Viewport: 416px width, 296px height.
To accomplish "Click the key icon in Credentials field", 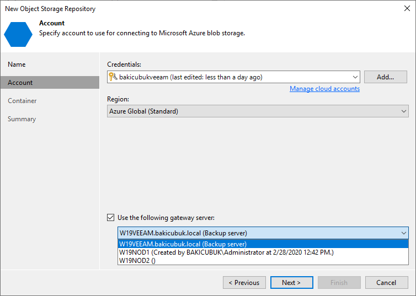I will [113, 77].
